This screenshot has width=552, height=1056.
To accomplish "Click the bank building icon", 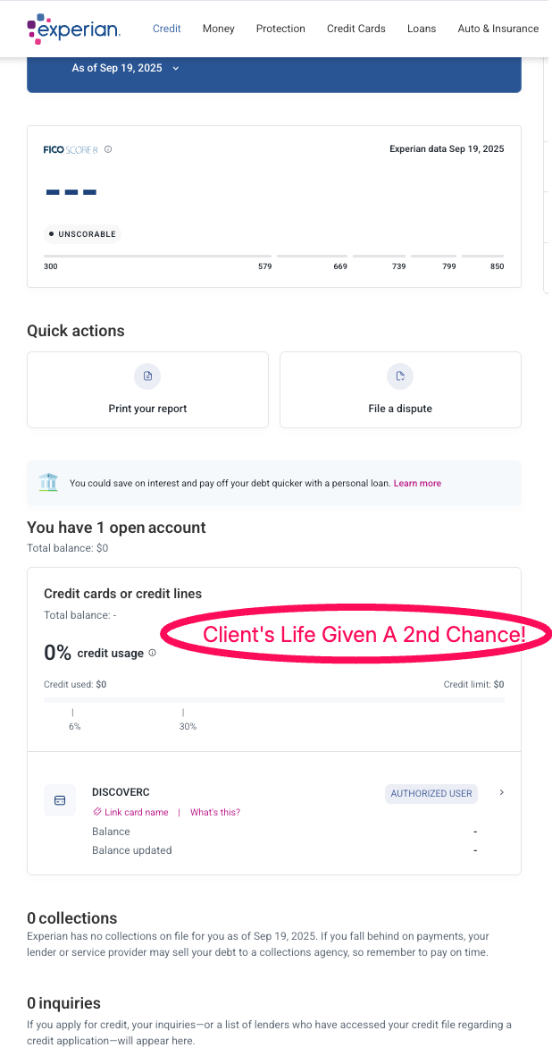I will 48,483.
